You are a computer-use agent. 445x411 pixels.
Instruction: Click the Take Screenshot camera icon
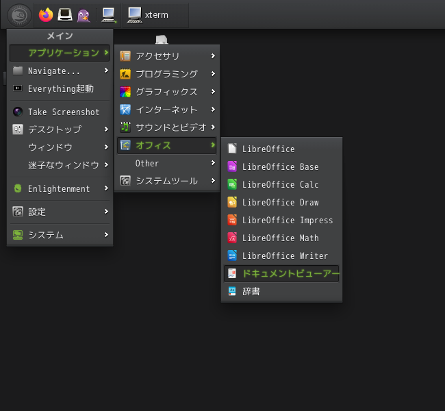pos(18,112)
